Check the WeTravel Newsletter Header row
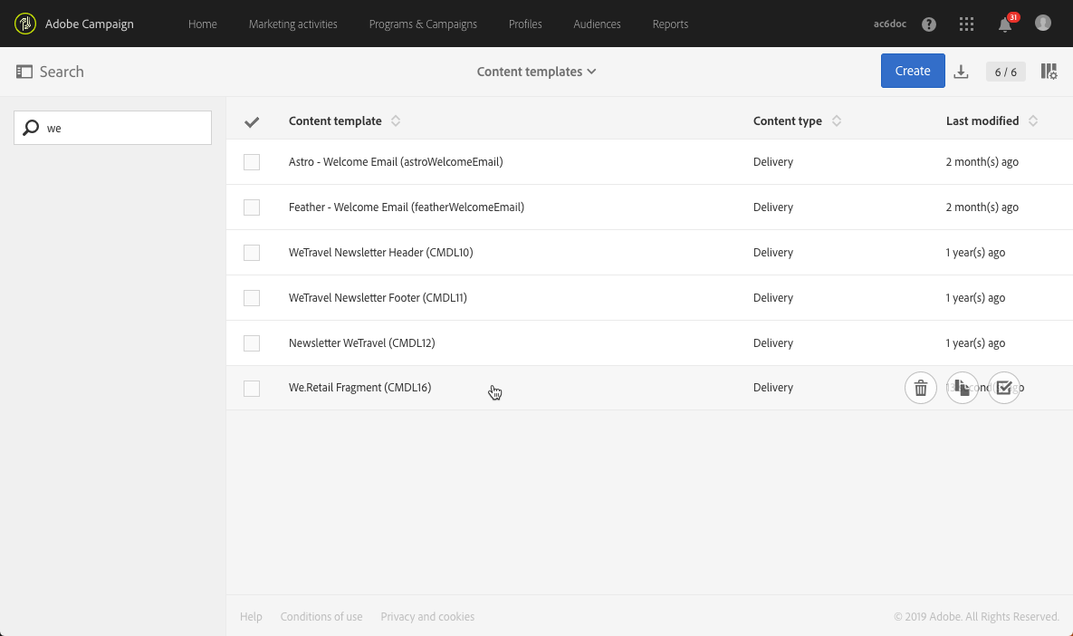1073x636 pixels. [x=252, y=253]
